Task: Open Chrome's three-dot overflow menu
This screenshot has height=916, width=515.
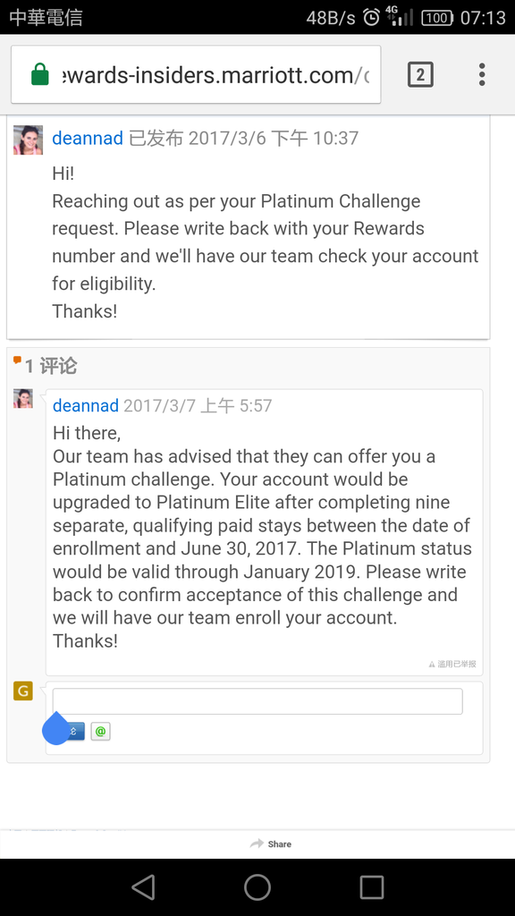Action: 482,74
